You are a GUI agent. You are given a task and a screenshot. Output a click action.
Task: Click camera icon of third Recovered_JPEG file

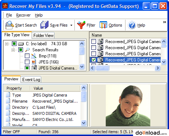[x=100, y=54]
